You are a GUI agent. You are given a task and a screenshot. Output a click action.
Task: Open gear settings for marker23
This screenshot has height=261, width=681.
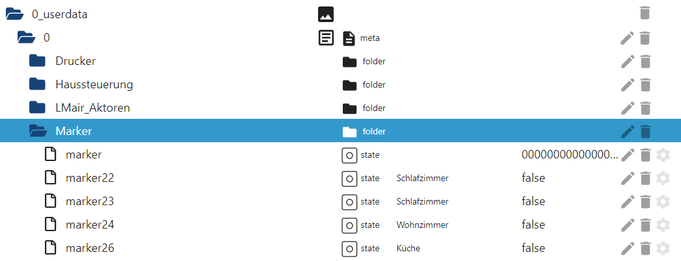pyautogui.click(x=663, y=202)
